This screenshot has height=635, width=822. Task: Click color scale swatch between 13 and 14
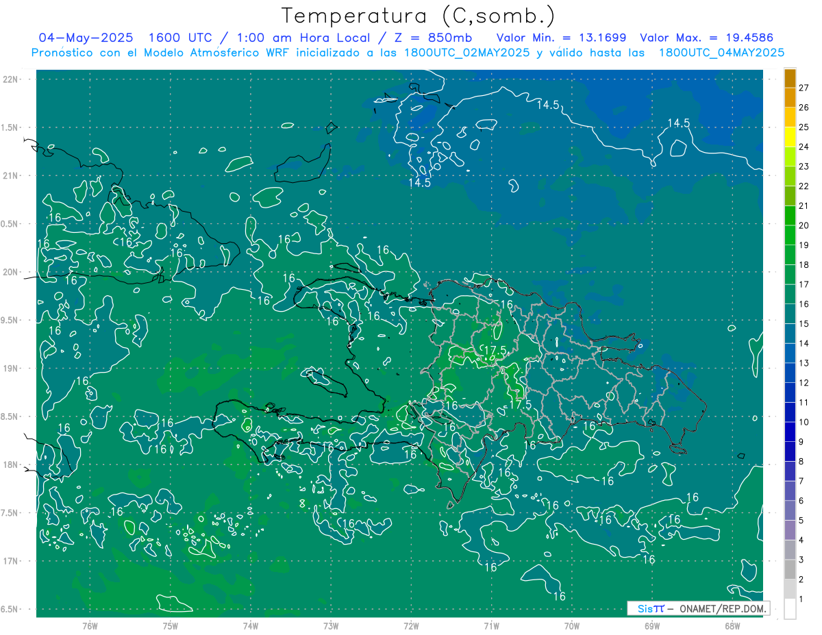(x=790, y=353)
